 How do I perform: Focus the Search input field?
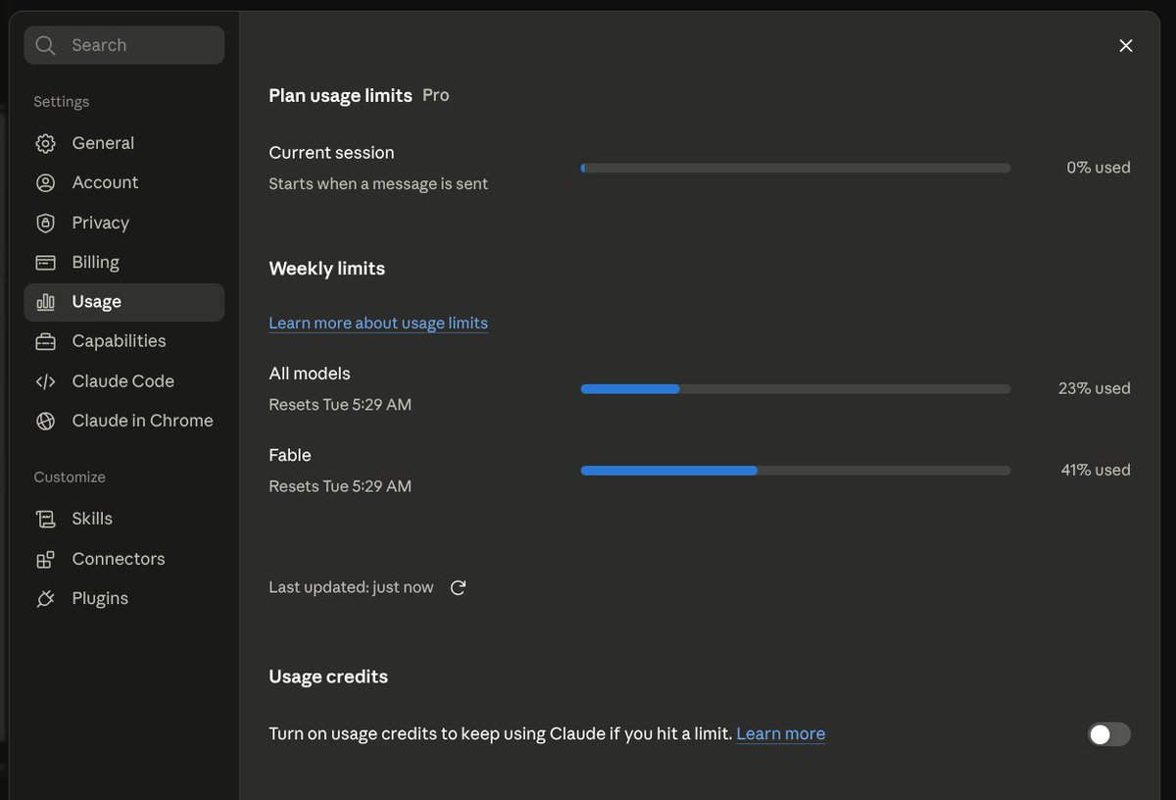tap(124, 45)
